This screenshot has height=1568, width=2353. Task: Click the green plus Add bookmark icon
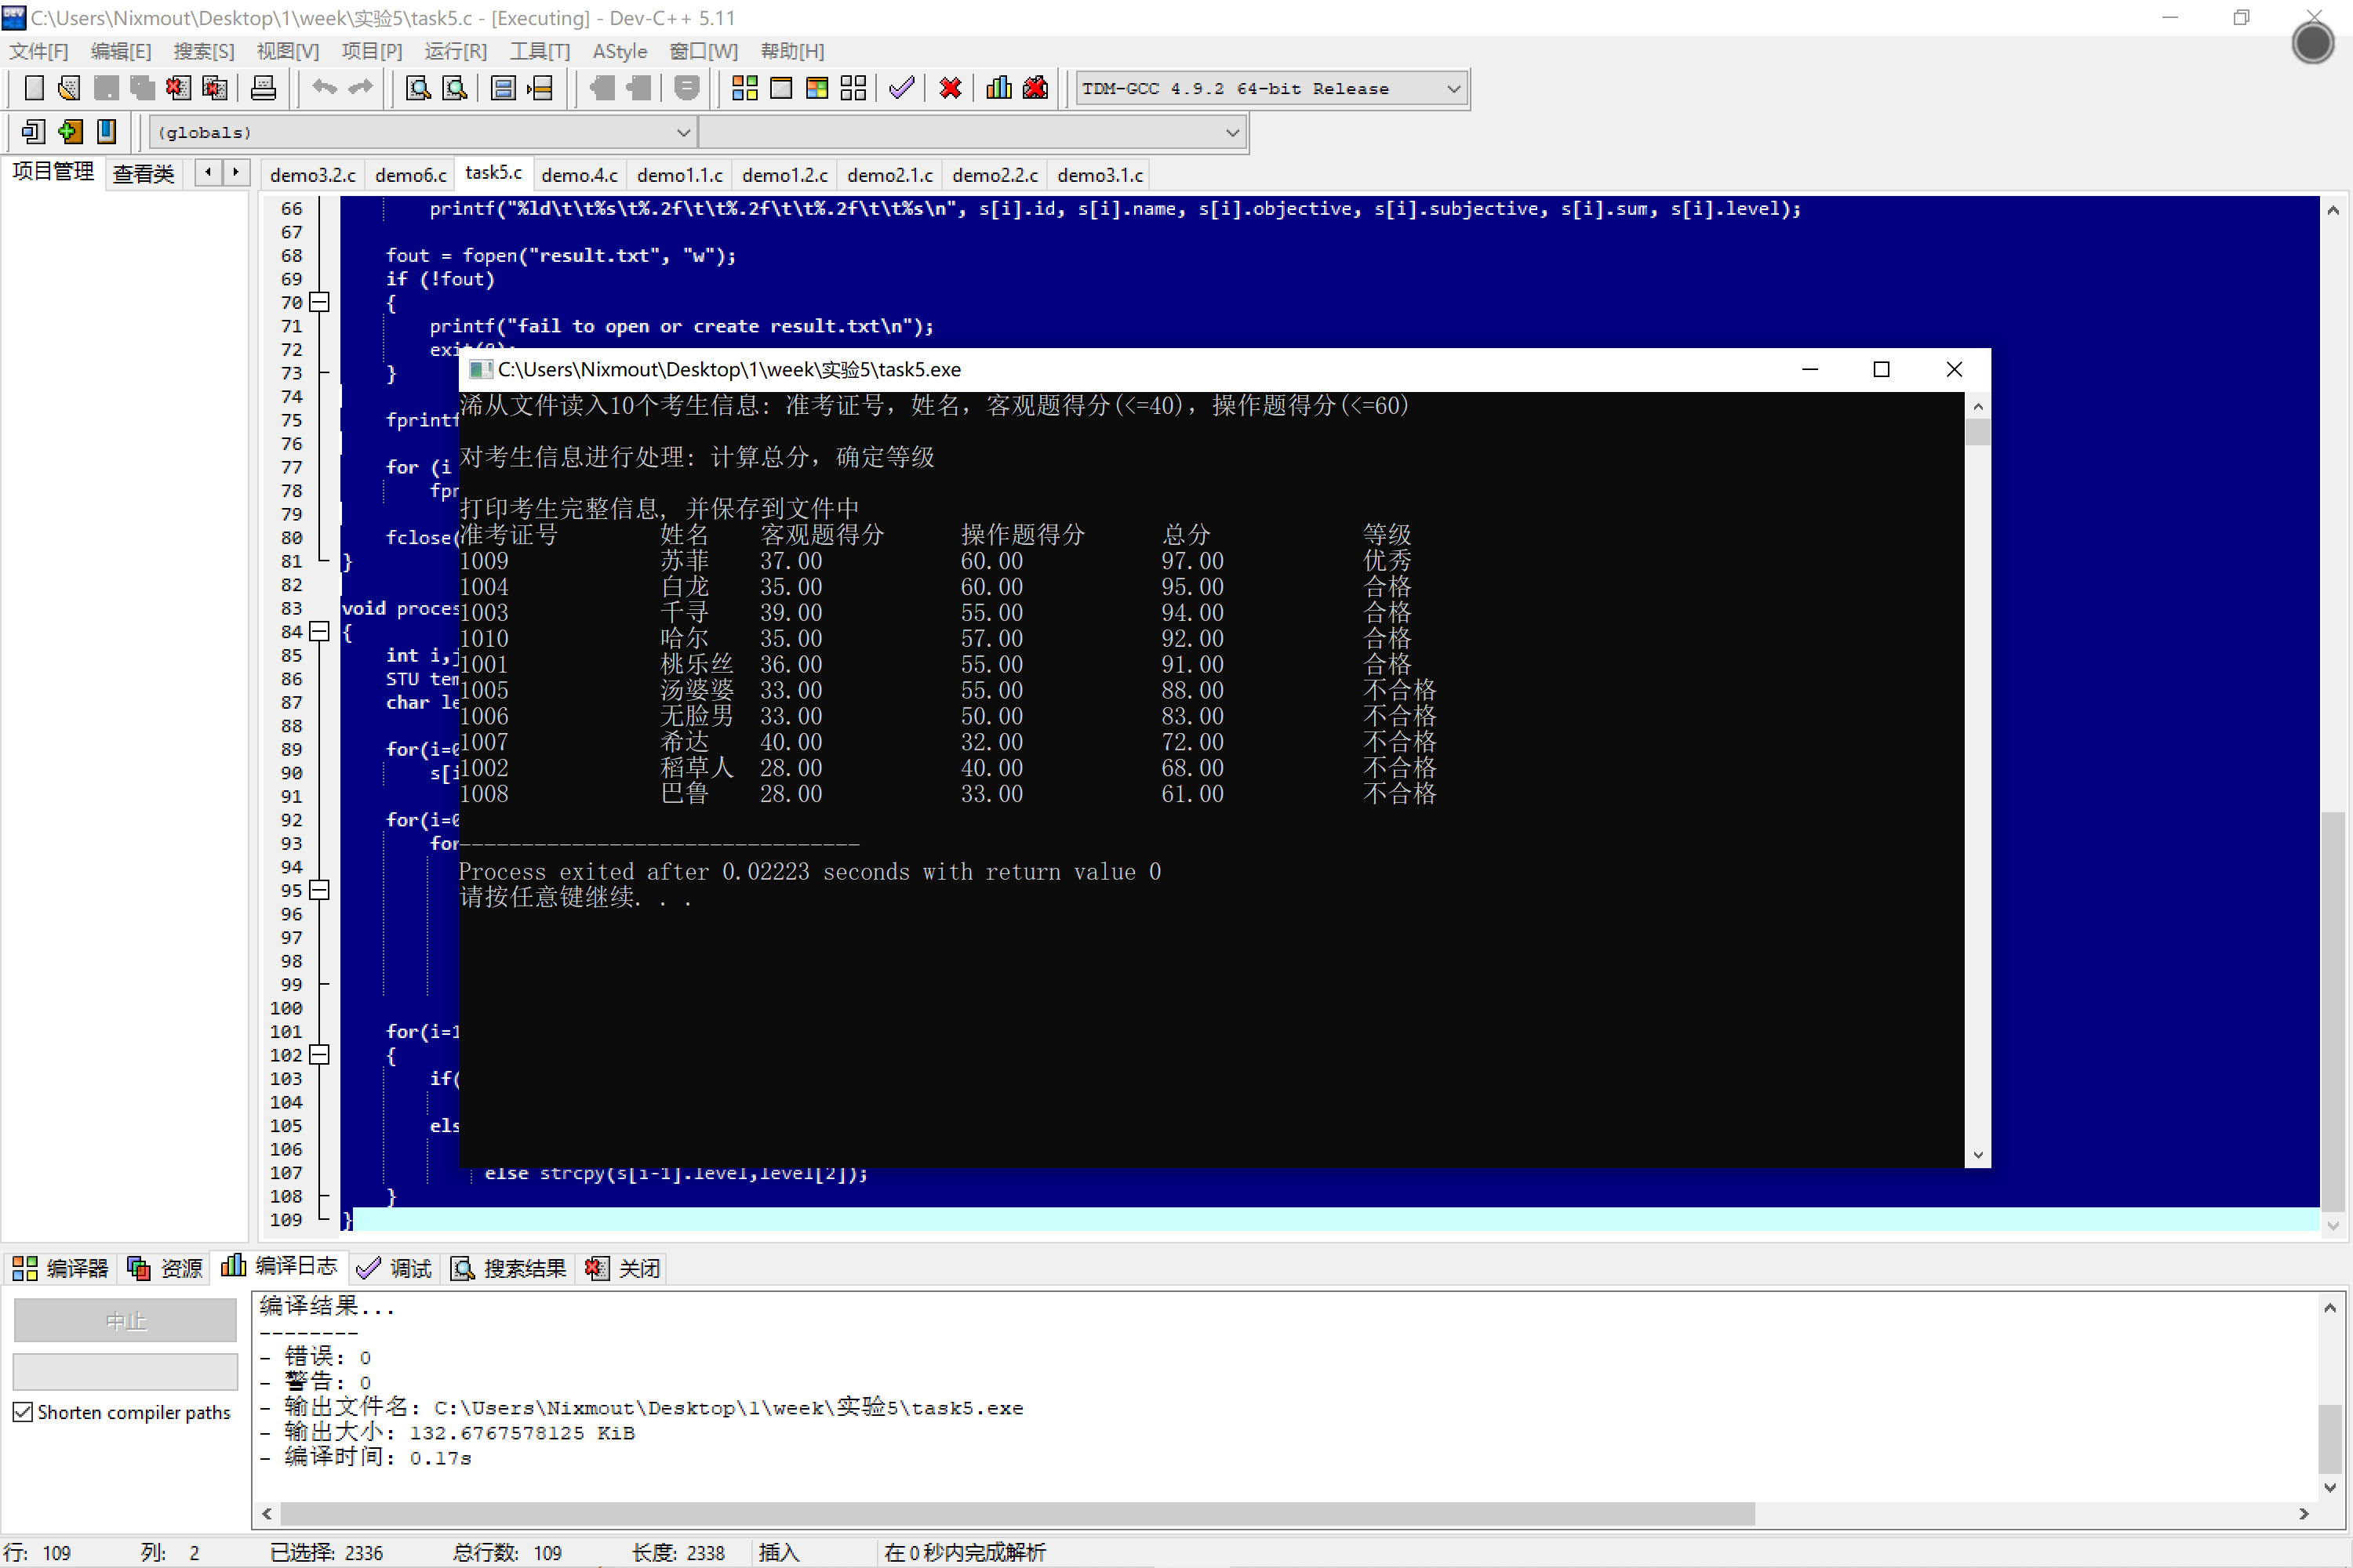[x=70, y=131]
